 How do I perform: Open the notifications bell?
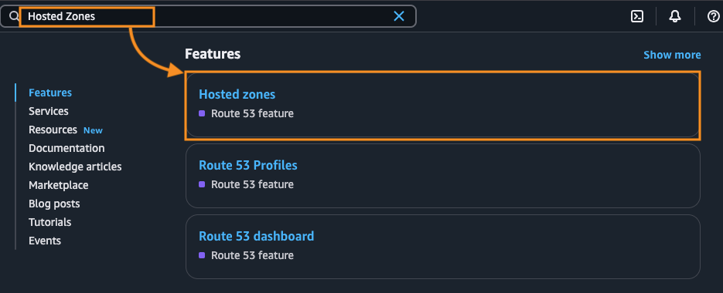click(674, 16)
